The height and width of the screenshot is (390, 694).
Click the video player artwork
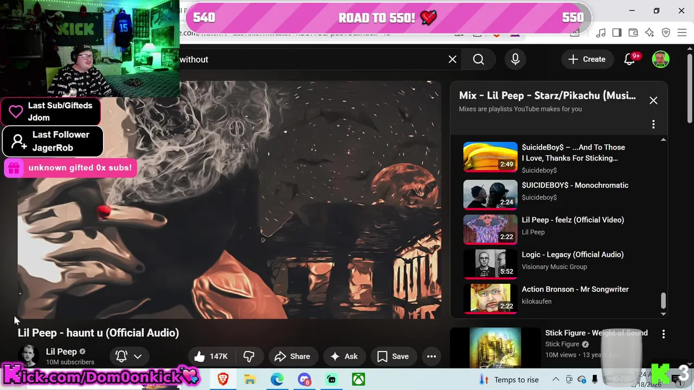click(229, 200)
